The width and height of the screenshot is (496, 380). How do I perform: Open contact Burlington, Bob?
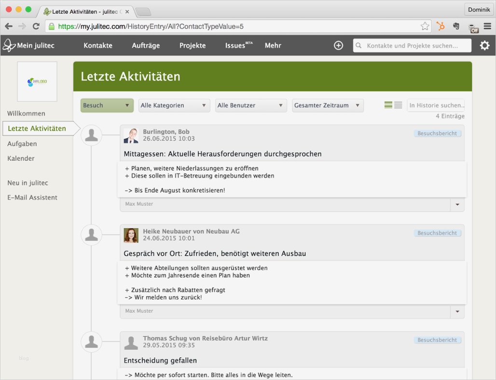coord(166,131)
